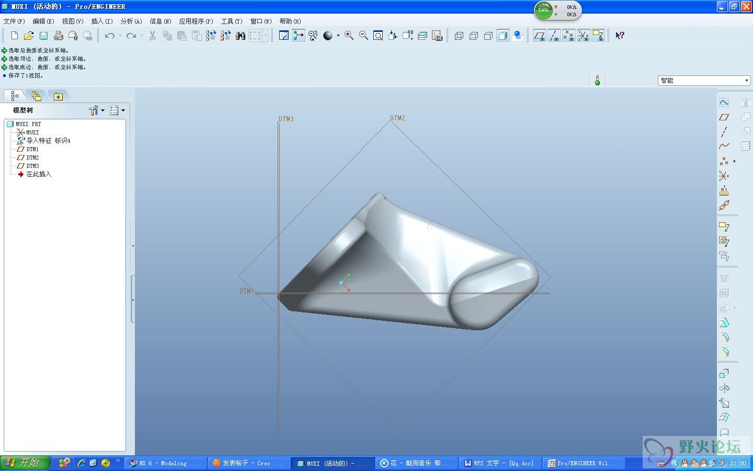Select MUXI.PRT in model tree

(24, 124)
